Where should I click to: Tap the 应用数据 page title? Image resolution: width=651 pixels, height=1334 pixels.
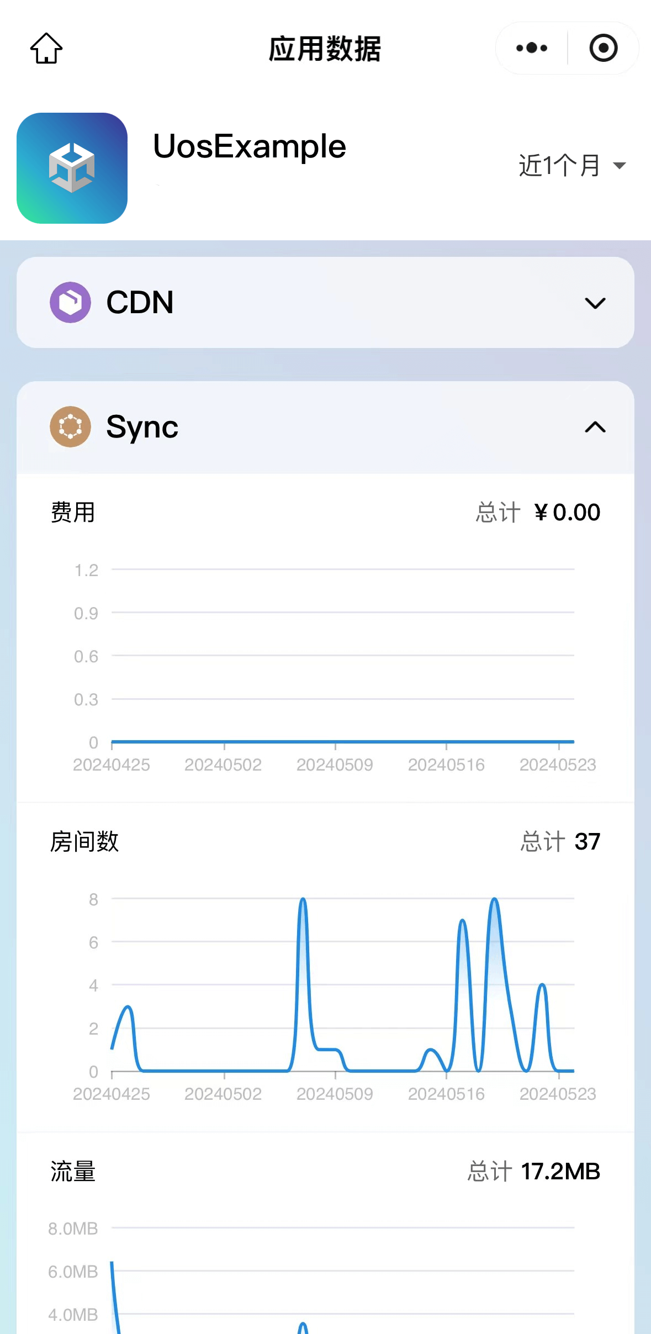click(x=325, y=49)
